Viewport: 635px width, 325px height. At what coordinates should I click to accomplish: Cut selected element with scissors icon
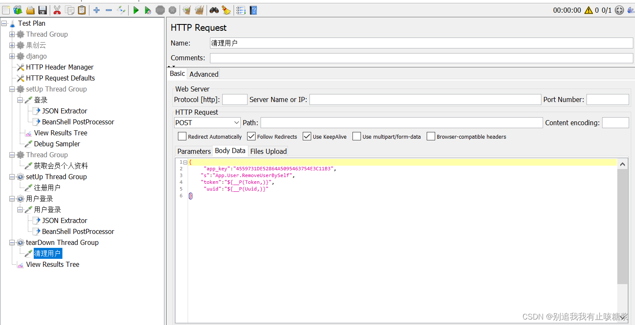point(57,10)
